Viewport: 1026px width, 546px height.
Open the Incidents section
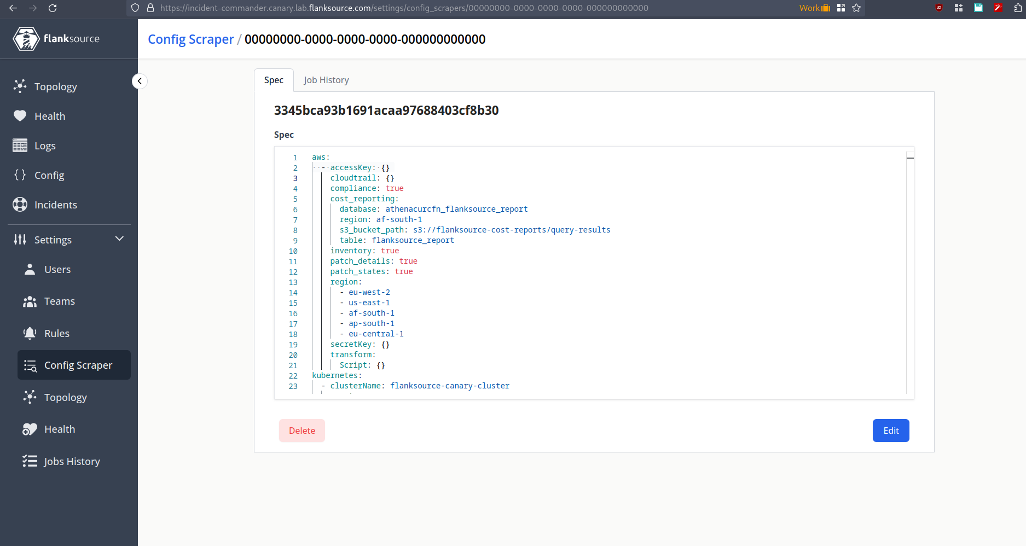56,205
